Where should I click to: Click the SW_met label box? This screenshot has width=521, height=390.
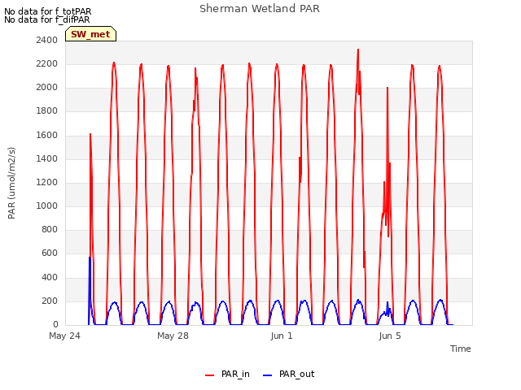tap(90, 34)
